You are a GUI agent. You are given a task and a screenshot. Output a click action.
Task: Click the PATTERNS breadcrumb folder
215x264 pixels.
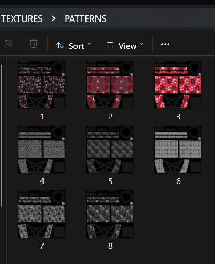85,19
